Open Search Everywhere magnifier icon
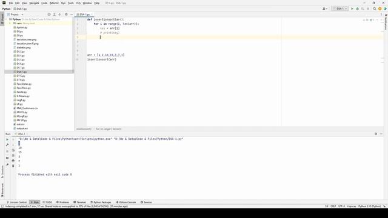The width and height of the screenshot is (388, 218). click(375, 8)
